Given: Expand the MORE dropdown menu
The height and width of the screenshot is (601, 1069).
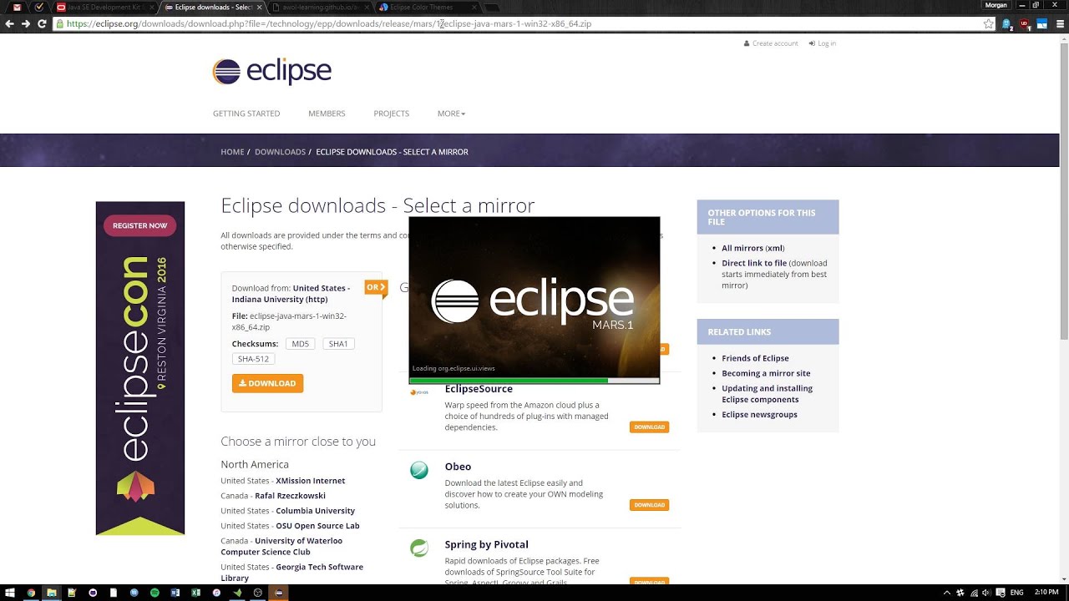Looking at the screenshot, I should coord(451,114).
